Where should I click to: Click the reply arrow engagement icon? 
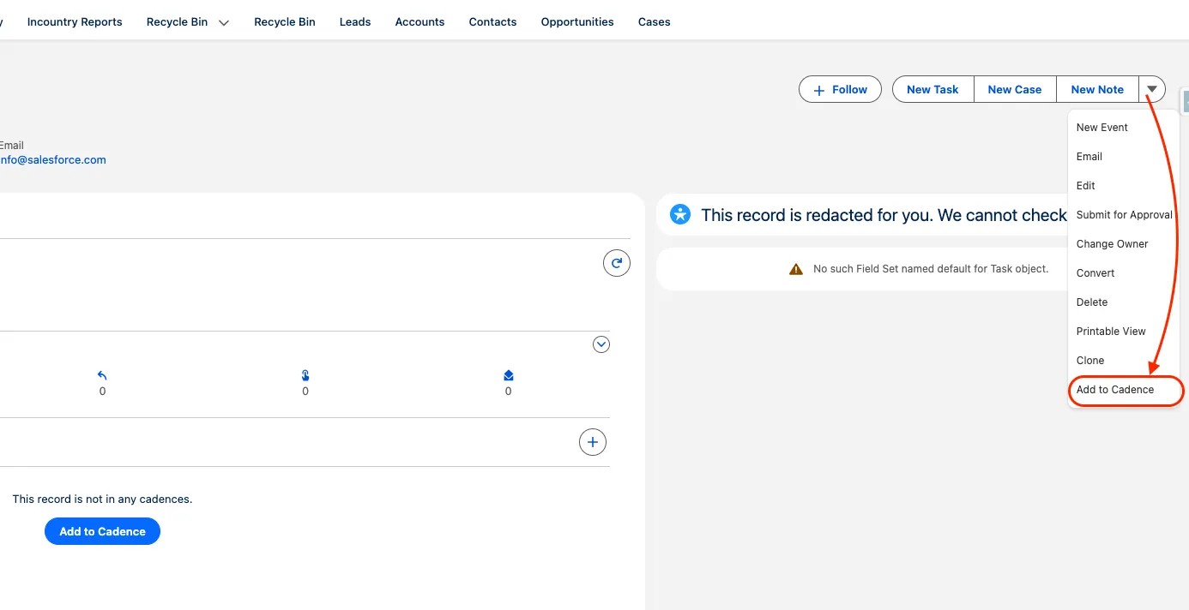(x=102, y=375)
